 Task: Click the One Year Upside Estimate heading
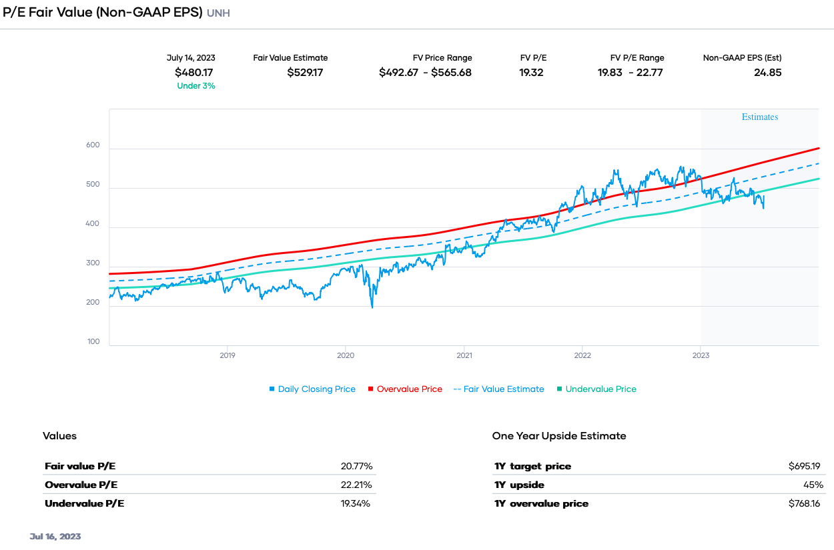(x=559, y=436)
